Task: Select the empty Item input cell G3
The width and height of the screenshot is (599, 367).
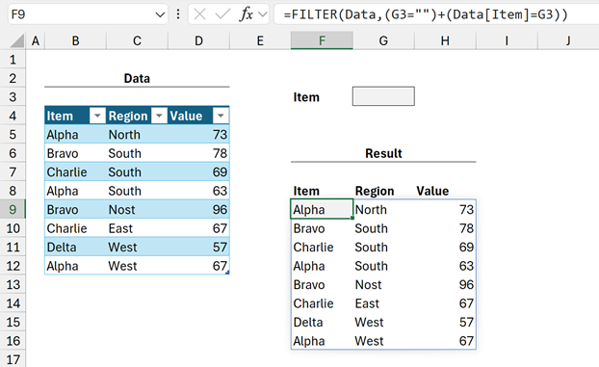Action: [383, 96]
